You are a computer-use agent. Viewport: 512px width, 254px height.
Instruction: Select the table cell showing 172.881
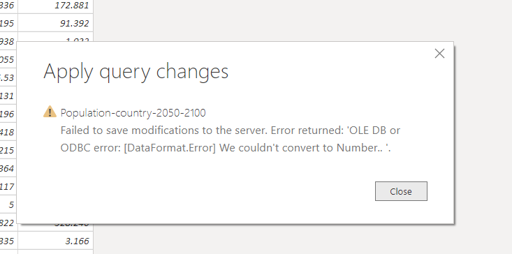(55, 5)
